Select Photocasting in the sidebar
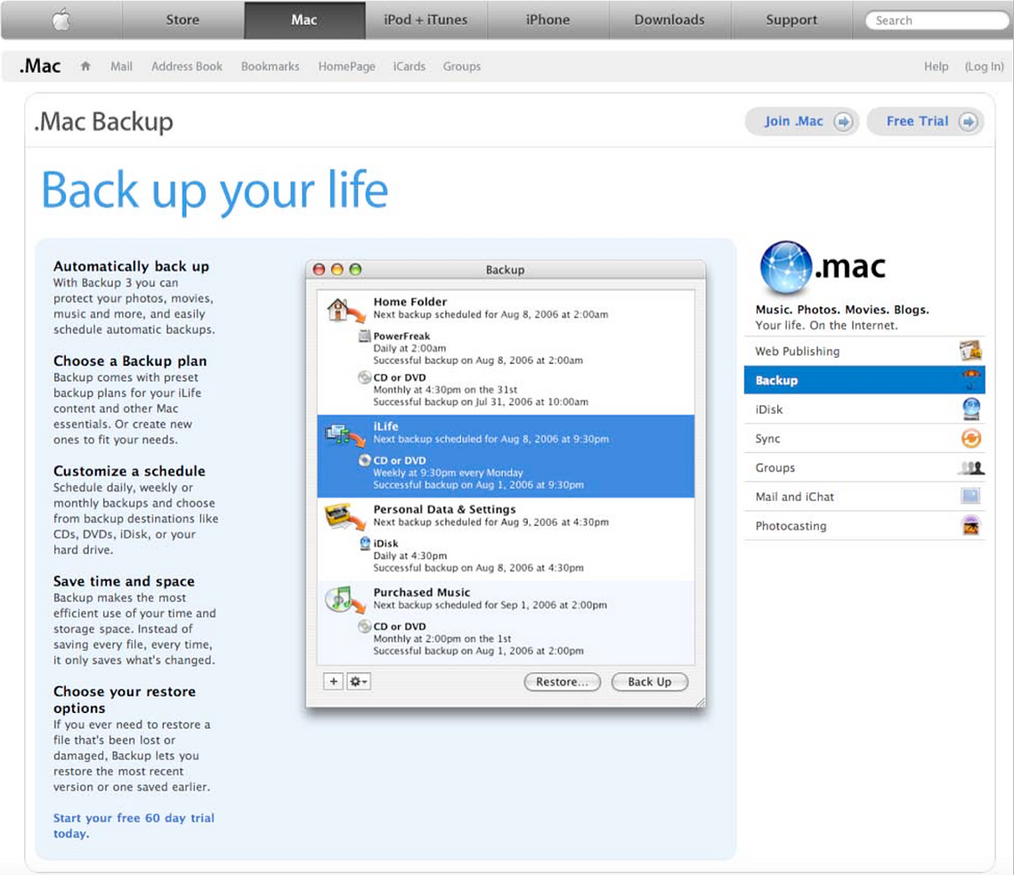The height and width of the screenshot is (875, 1014). [x=864, y=526]
